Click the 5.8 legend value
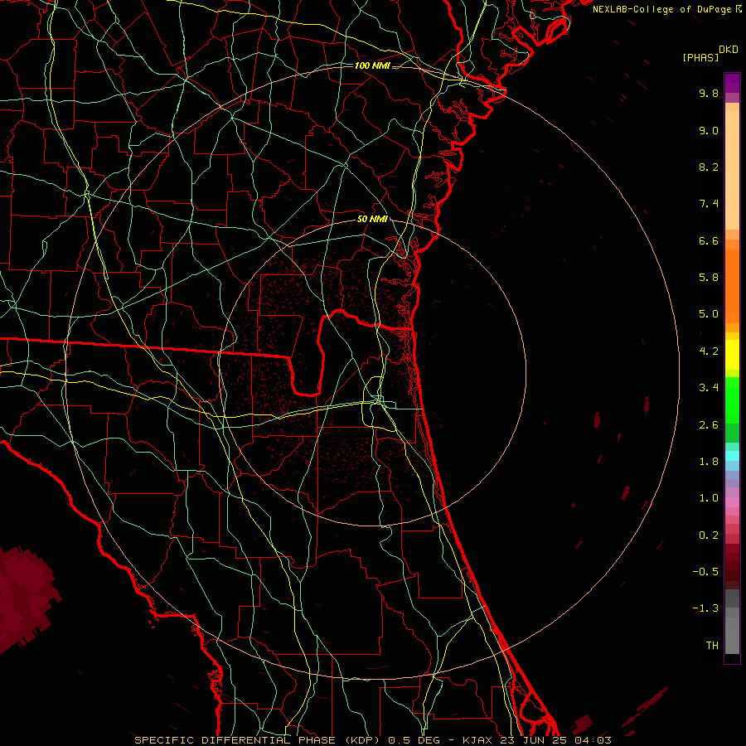Screen dimensions: 746x746 pyautogui.click(x=709, y=278)
